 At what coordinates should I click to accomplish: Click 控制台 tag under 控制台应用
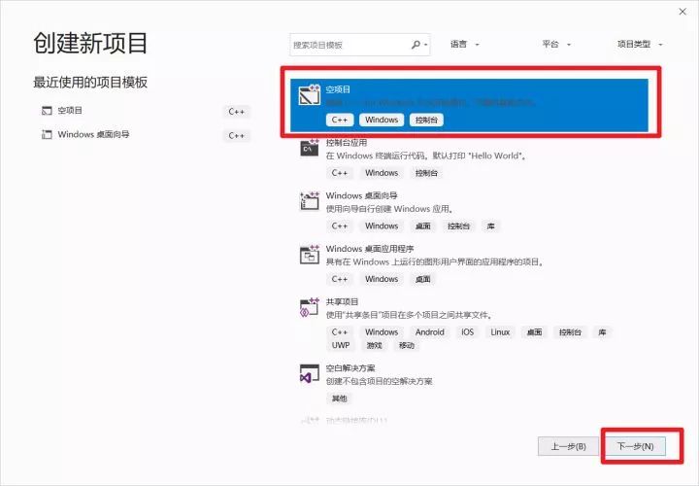coord(426,173)
